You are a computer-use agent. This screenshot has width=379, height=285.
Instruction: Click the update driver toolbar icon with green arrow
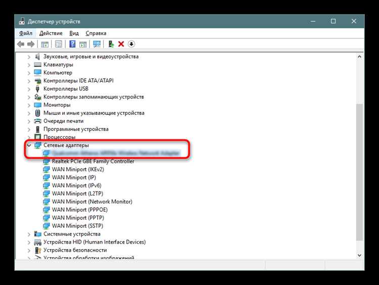111,44
